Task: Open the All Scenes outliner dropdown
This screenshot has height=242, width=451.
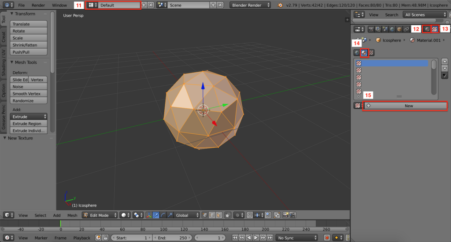Action: coord(425,15)
